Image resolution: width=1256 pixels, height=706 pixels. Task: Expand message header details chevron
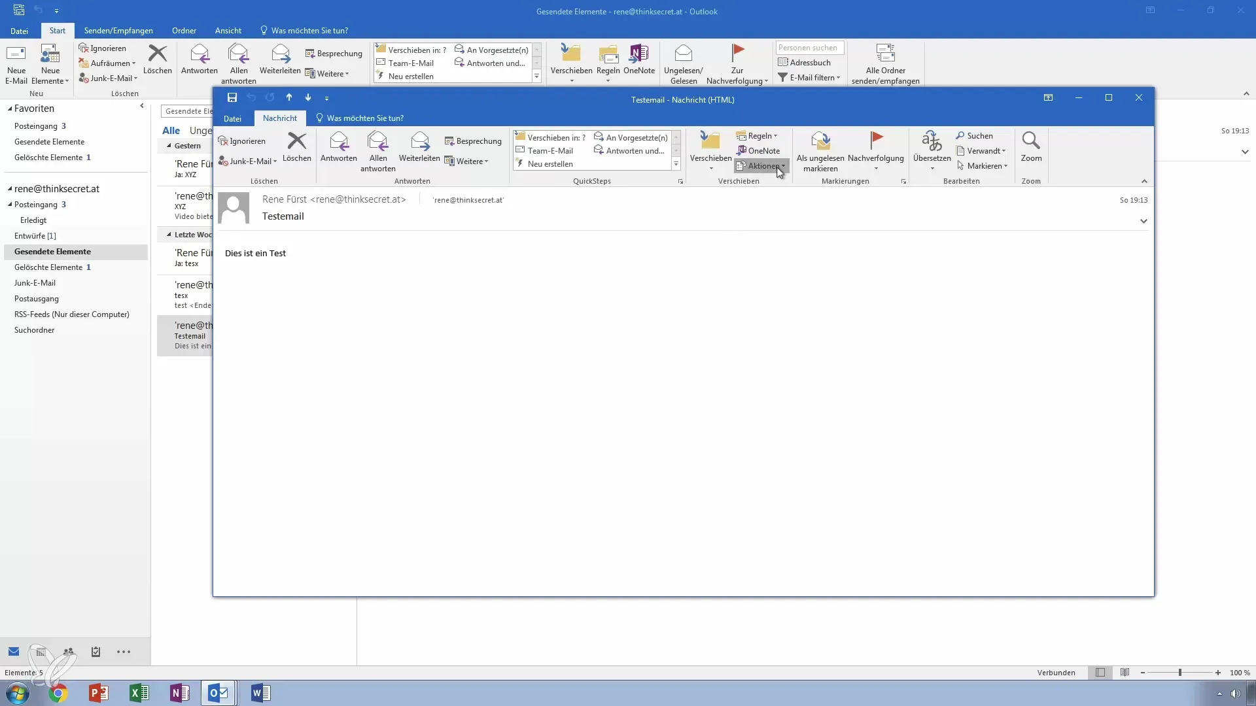coord(1143,221)
